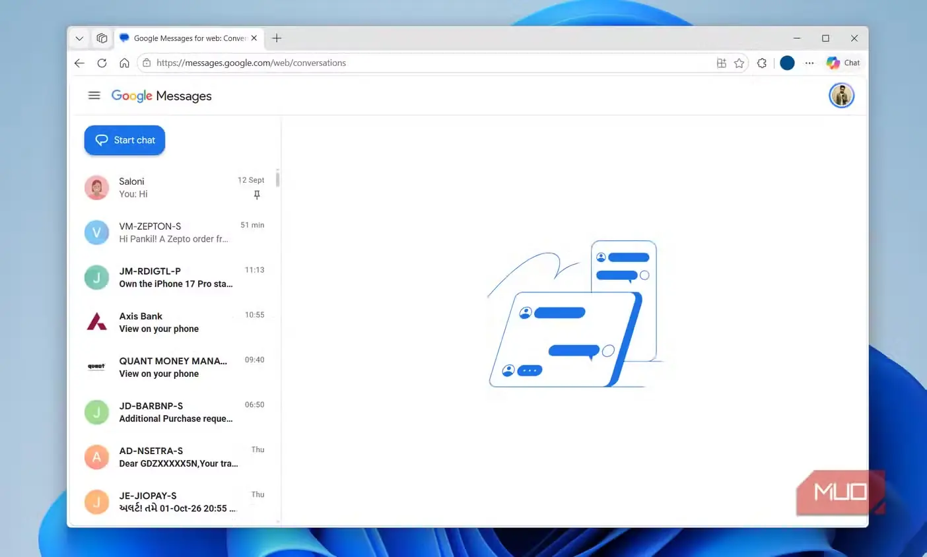Screen dimensions: 927x557
Task: Click the JD-BARBNP-S avatar
Action: [x=97, y=412]
